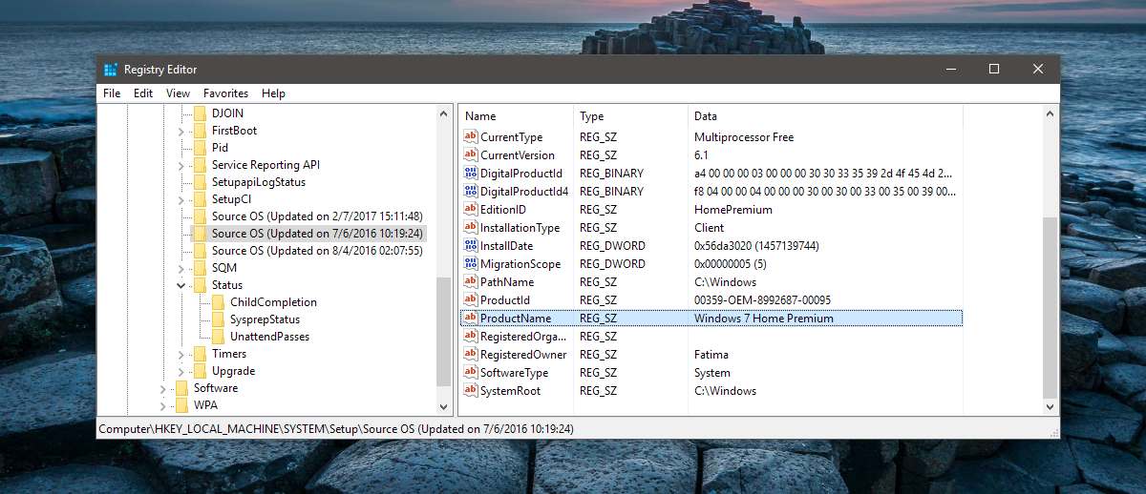
Task: Select Source OS updated on 7/6/2016 key
Action: pos(317,234)
